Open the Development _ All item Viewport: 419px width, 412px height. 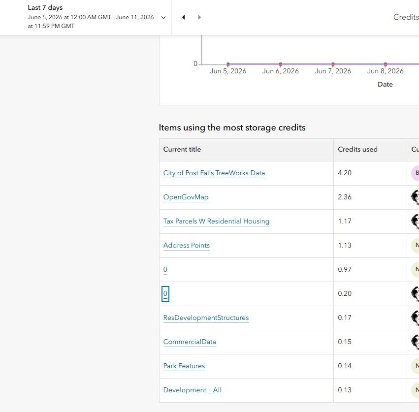[192, 390]
